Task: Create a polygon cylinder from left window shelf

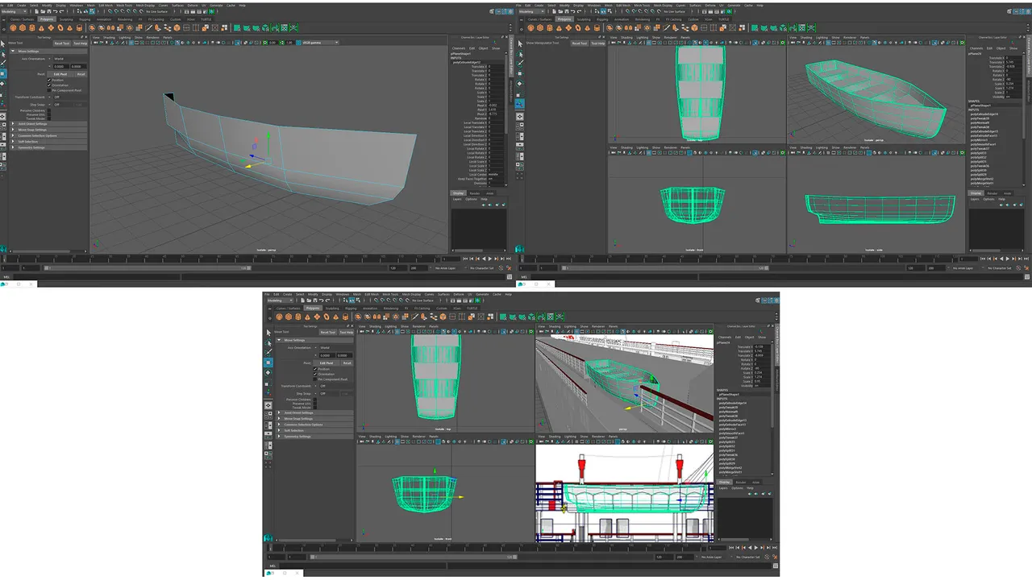Action: [32, 27]
